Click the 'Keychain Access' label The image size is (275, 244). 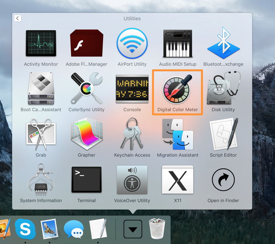click(132, 155)
